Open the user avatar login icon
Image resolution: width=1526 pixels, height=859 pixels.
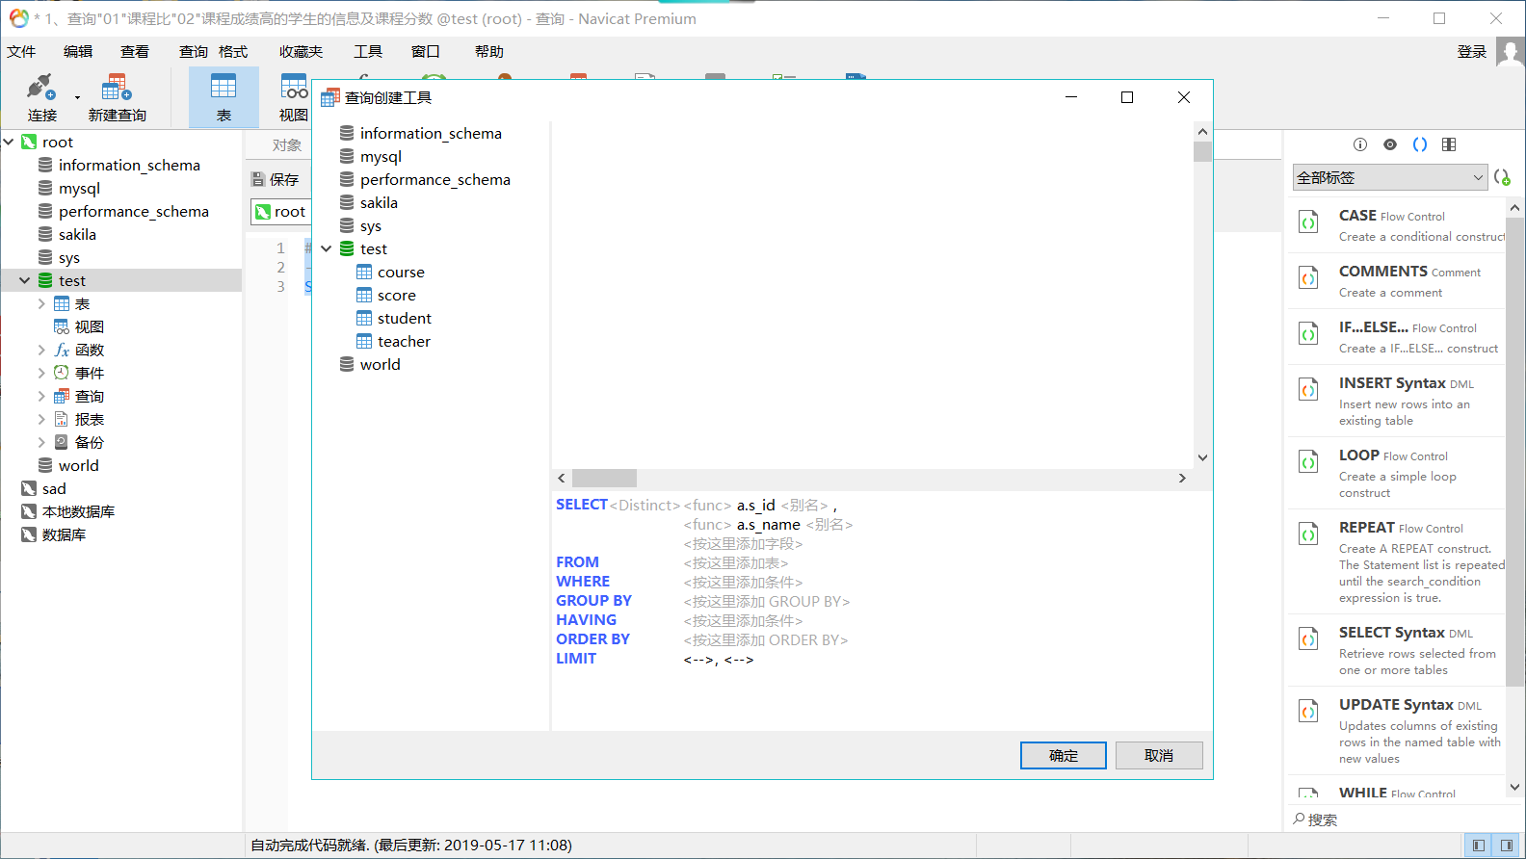point(1510,52)
